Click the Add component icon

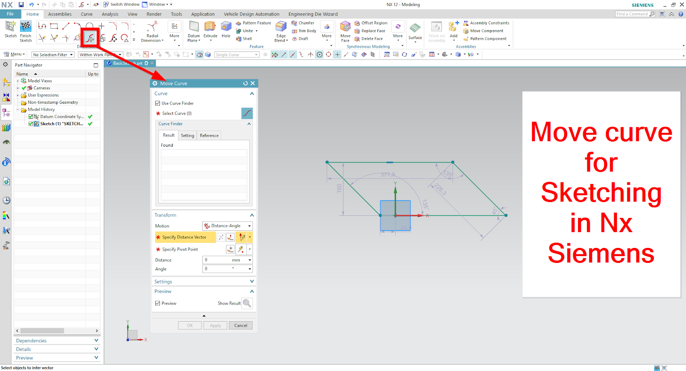454,27
